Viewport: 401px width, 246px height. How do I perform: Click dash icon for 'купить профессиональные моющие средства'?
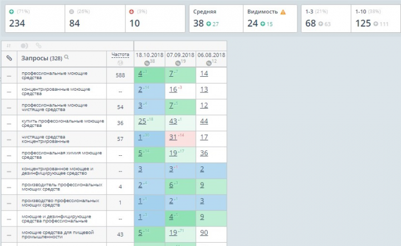pyautogui.click(x=9, y=124)
